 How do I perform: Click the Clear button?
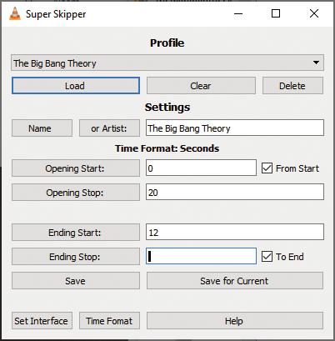tap(201, 86)
